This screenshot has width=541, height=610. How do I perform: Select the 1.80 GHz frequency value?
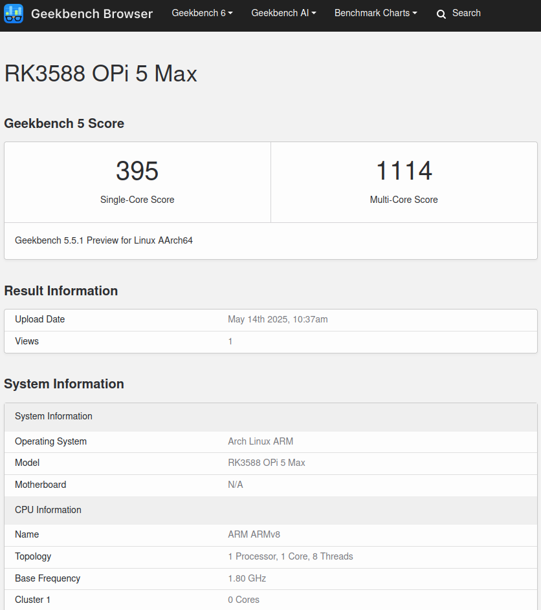click(247, 578)
